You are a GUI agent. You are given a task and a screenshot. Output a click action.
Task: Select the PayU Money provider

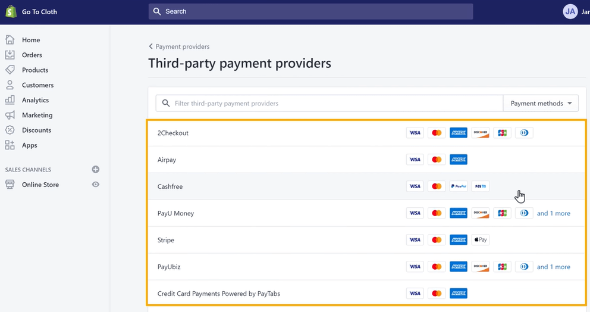367,213
